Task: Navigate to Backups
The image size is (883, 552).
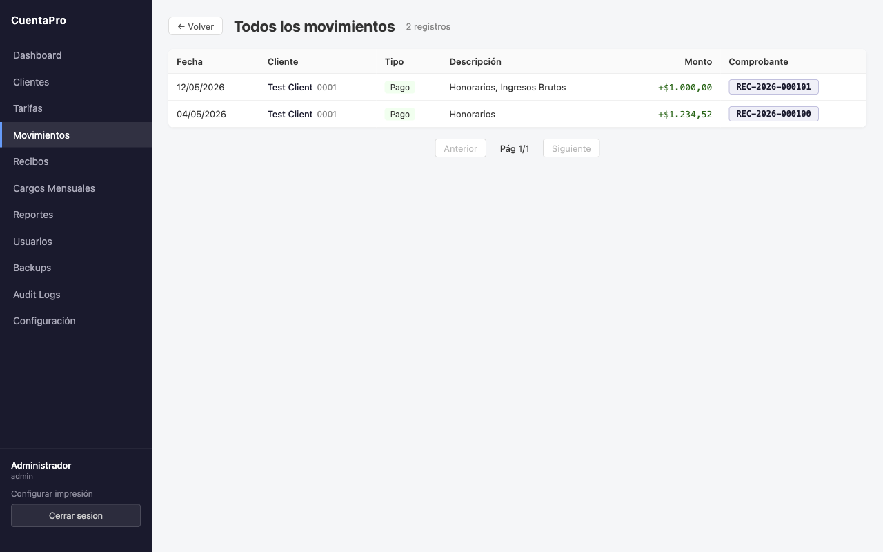Action: point(76,268)
